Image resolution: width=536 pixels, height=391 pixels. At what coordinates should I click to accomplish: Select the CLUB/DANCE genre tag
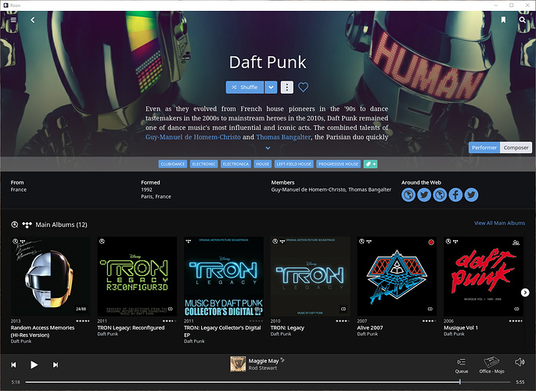[173, 164]
